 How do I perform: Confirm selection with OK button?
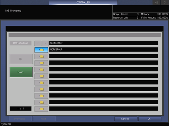(150, 119)
